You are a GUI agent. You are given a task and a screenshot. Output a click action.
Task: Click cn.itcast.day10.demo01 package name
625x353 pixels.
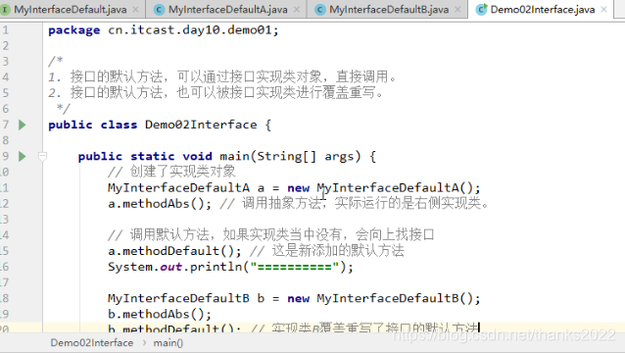[190, 30]
